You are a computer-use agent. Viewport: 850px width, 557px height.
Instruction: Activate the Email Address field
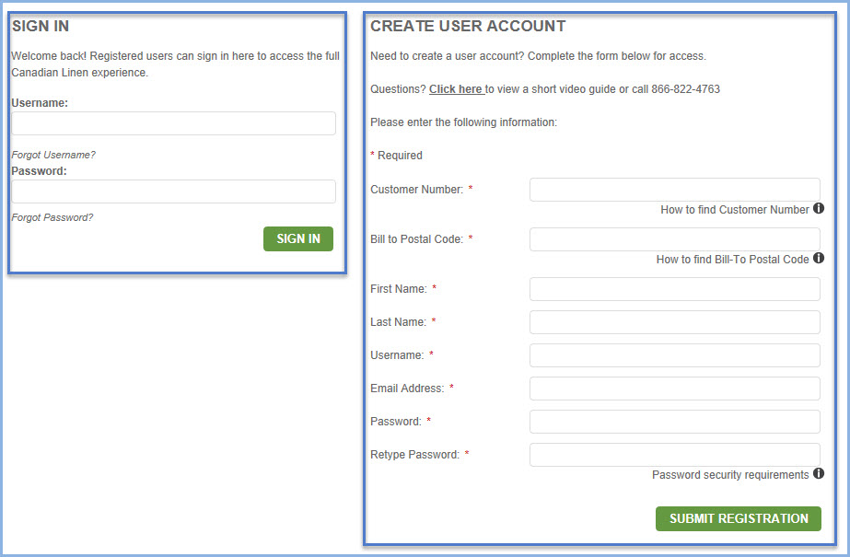(674, 389)
